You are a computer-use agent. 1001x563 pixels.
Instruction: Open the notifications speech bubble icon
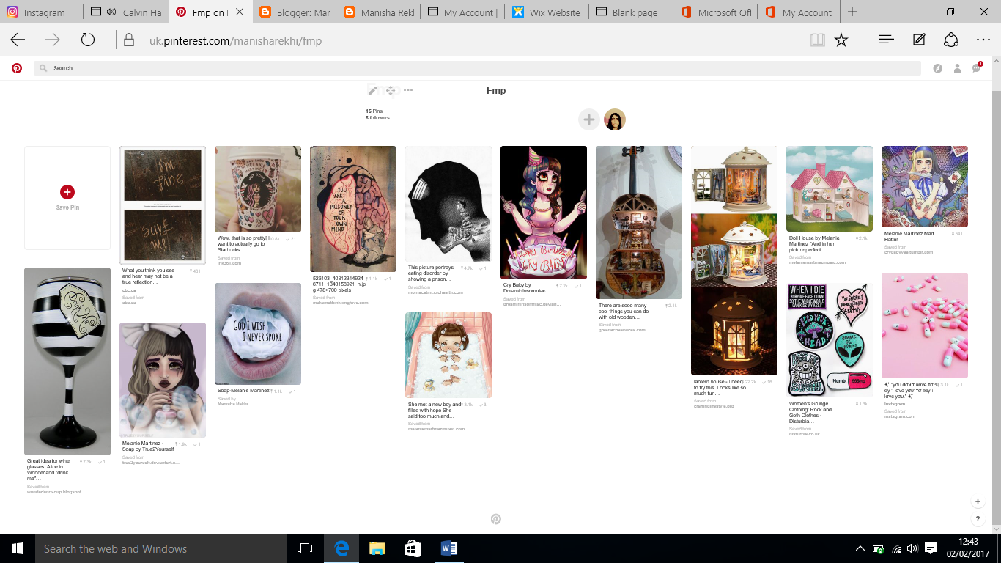(977, 67)
